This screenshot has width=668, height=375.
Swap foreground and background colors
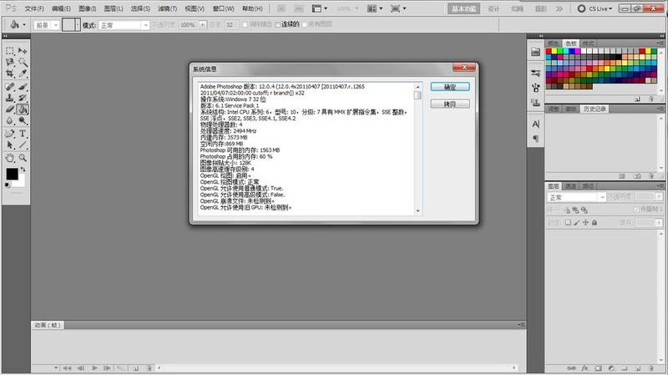[23, 170]
